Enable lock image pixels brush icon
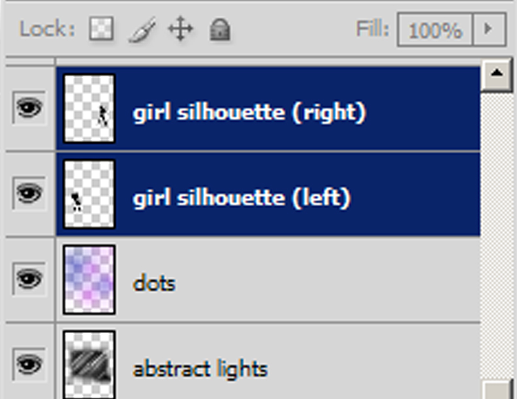This screenshot has width=517, height=399. coord(142,29)
